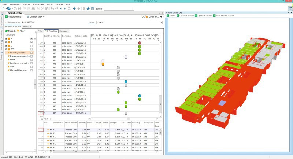293x159 pixels.
Task: Click the Undo arrow icon
Action: point(52,8)
